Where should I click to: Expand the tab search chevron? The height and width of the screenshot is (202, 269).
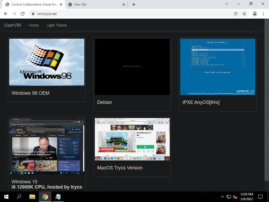coord(227,4)
